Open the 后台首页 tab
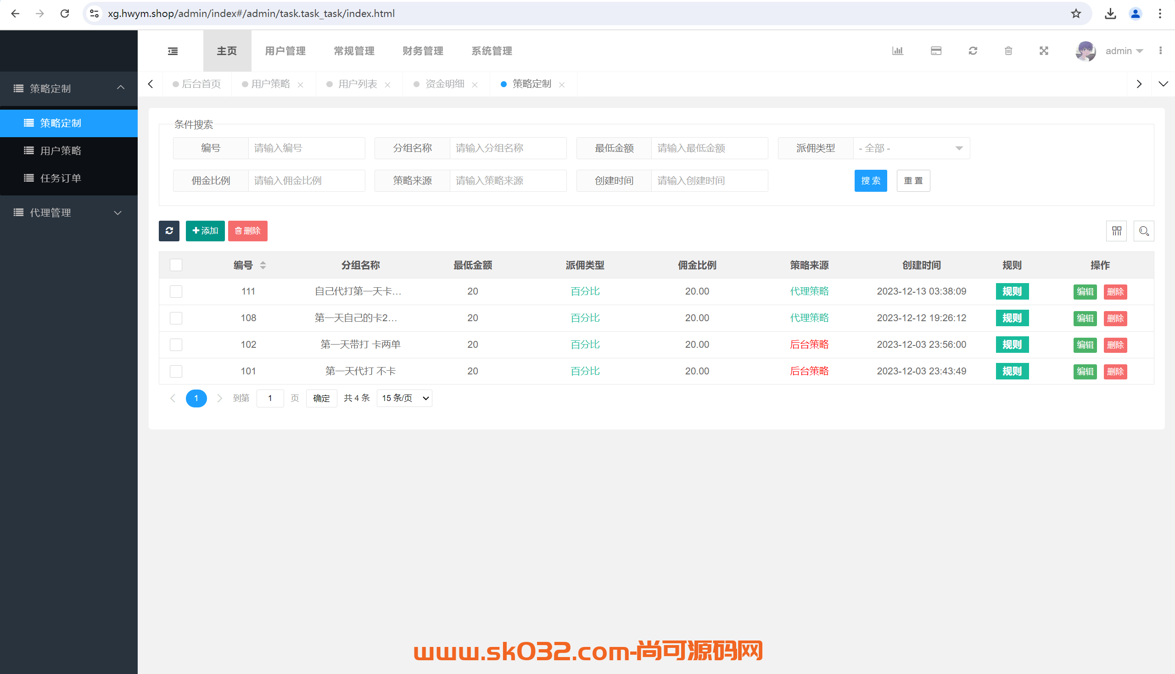1175x674 pixels. point(197,84)
